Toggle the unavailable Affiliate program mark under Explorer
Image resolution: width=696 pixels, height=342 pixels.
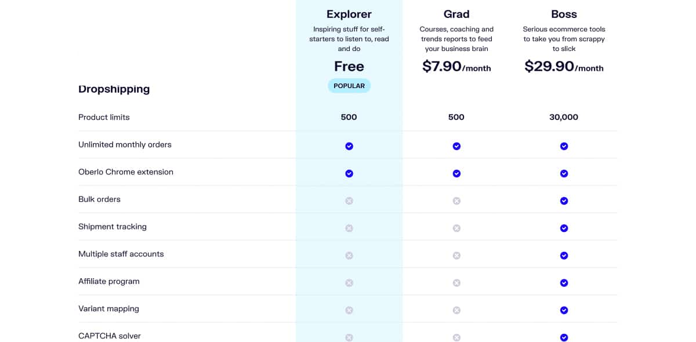click(x=349, y=283)
